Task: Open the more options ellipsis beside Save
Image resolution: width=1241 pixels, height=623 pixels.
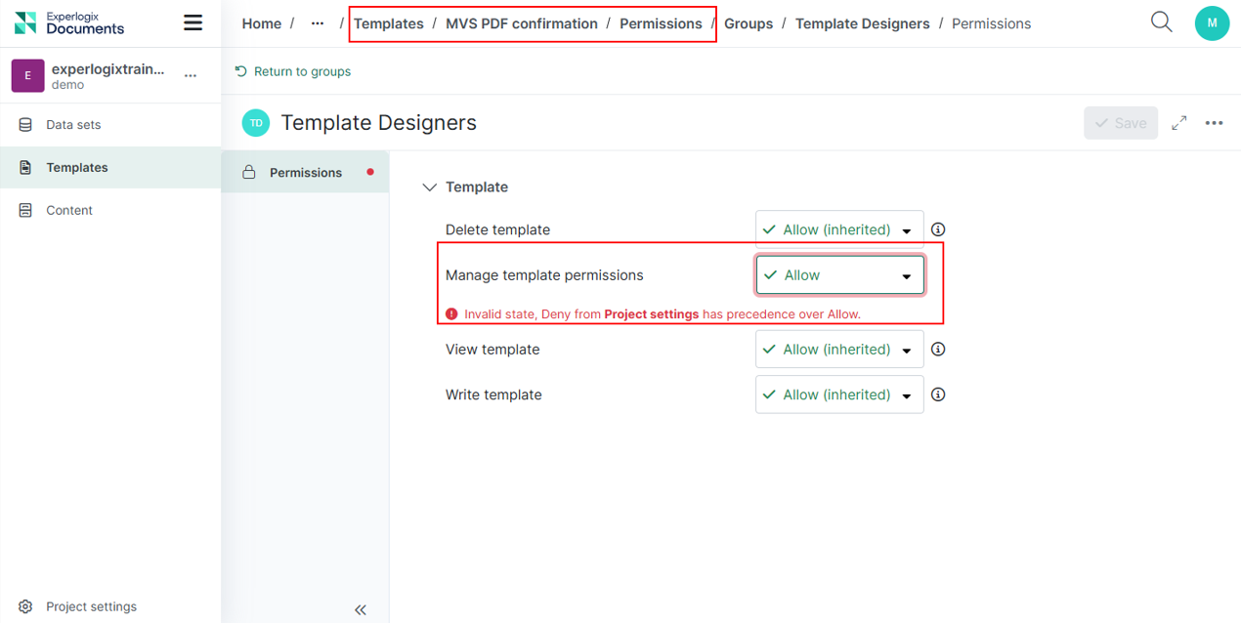Action: pos(1214,123)
